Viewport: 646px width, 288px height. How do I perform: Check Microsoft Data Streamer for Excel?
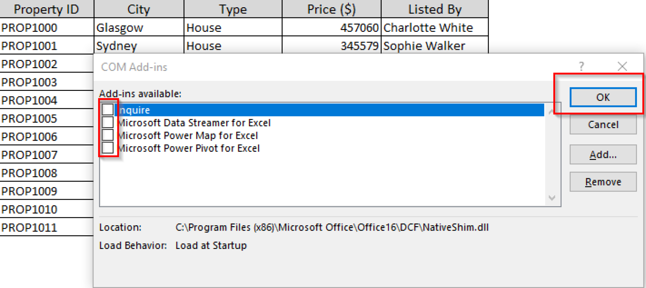pyautogui.click(x=108, y=122)
